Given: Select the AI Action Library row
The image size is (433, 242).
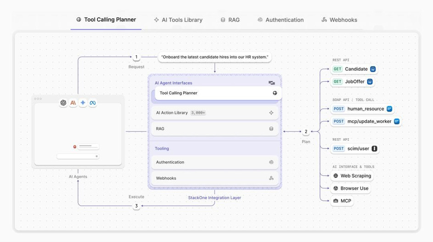Looking at the screenshot, I should pyautogui.click(x=215, y=113).
